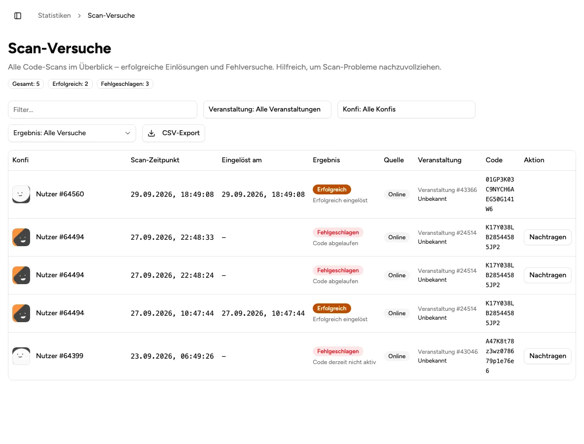Select Nutzer #64399 name
Screen dimensions: 584x444
(60, 356)
